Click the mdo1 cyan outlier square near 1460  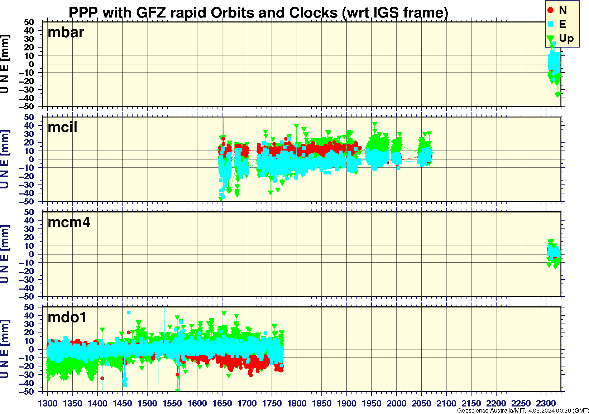click(x=129, y=313)
